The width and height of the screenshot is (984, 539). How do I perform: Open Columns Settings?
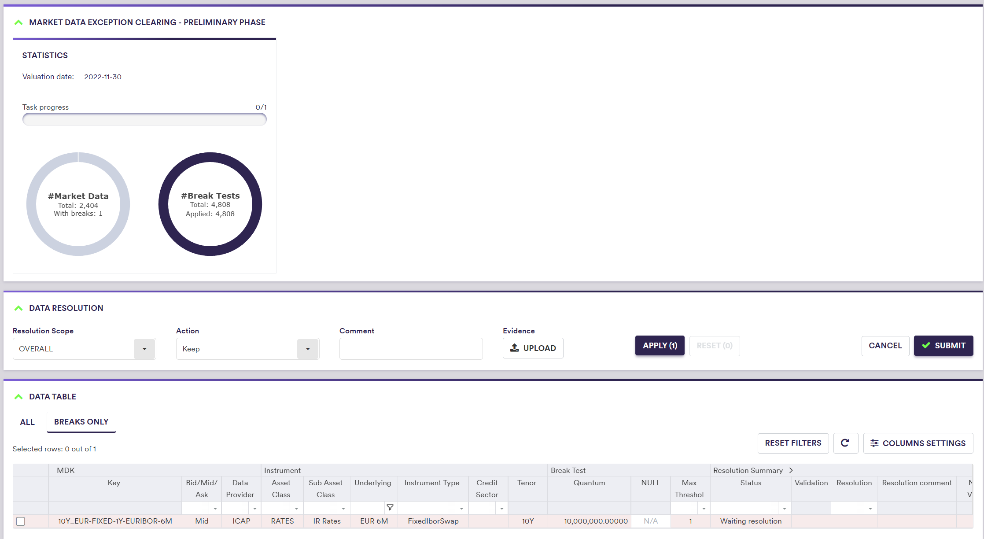(918, 443)
